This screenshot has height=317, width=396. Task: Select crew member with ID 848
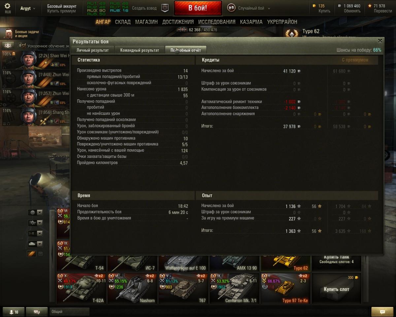tap(28, 78)
